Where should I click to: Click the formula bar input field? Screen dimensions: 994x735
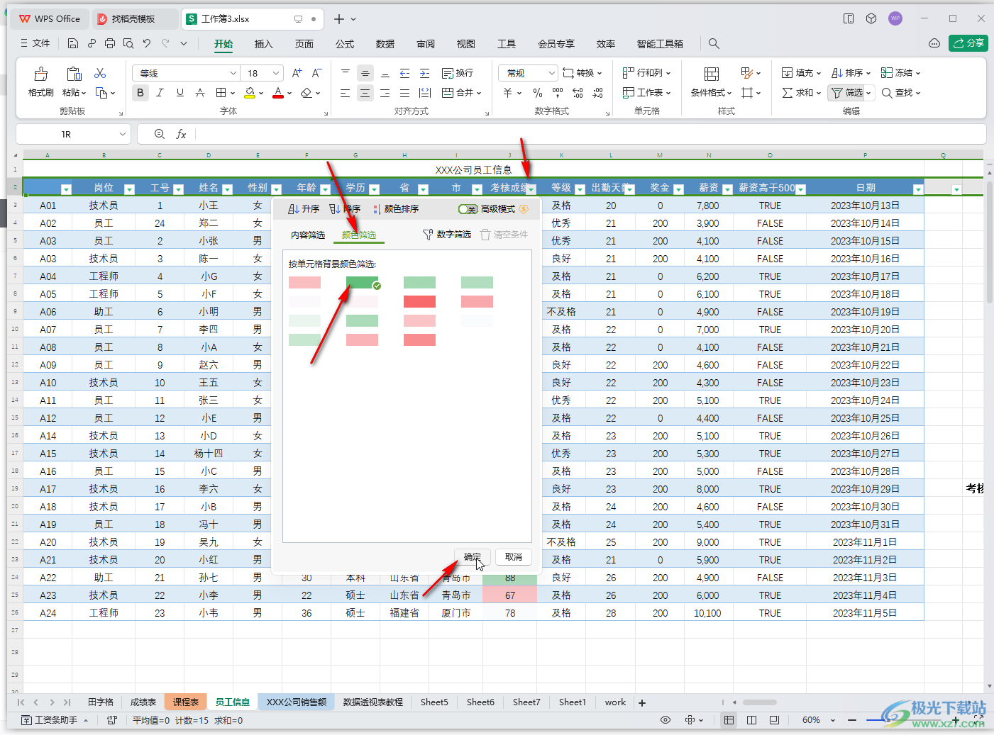pyautogui.click(x=589, y=134)
